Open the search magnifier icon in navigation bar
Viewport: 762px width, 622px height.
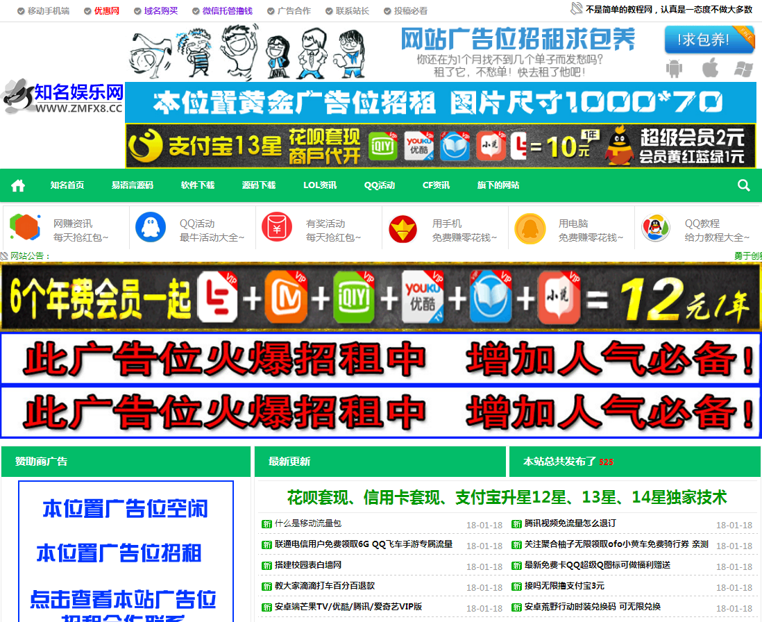tap(743, 185)
